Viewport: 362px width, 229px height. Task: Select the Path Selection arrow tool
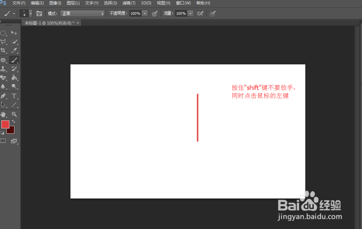point(3,105)
